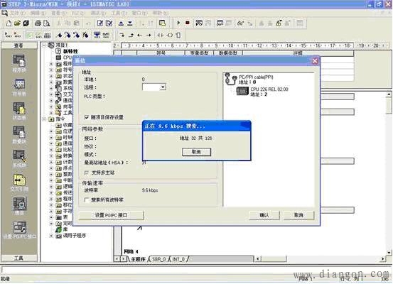This screenshot has width=393, height=284.
Task: Enable the multi-master support checkbox
Action: (87, 173)
